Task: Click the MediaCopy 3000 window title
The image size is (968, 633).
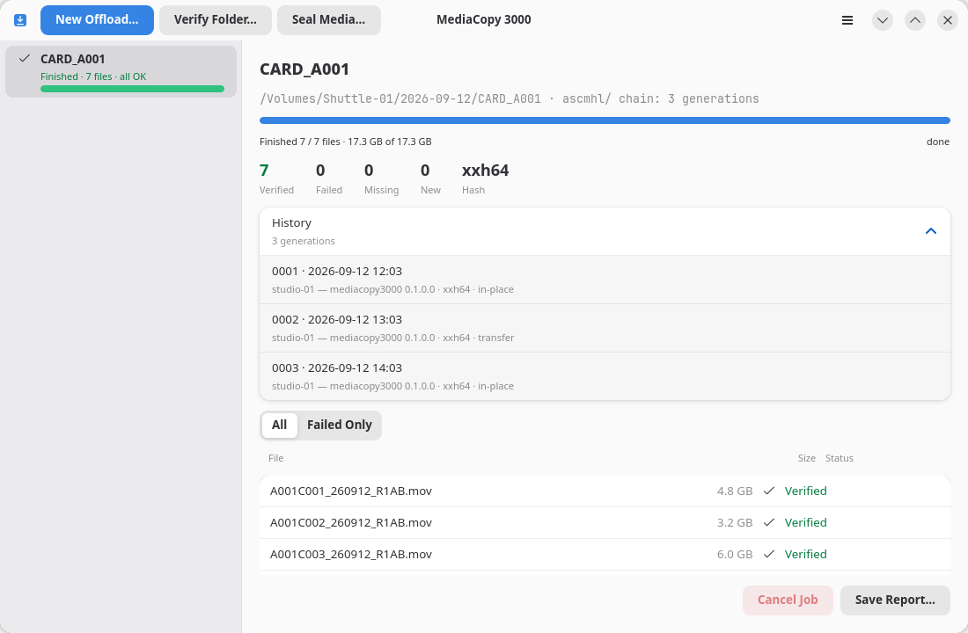Action: pyautogui.click(x=483, y=19)
